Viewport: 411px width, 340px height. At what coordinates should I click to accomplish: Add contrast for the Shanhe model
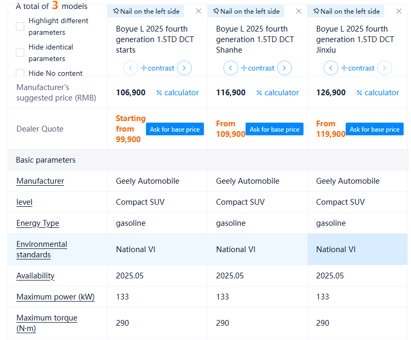click(258, 68)
